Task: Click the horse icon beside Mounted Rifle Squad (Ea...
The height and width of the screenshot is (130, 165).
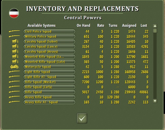Action: [x=15, y=56]
